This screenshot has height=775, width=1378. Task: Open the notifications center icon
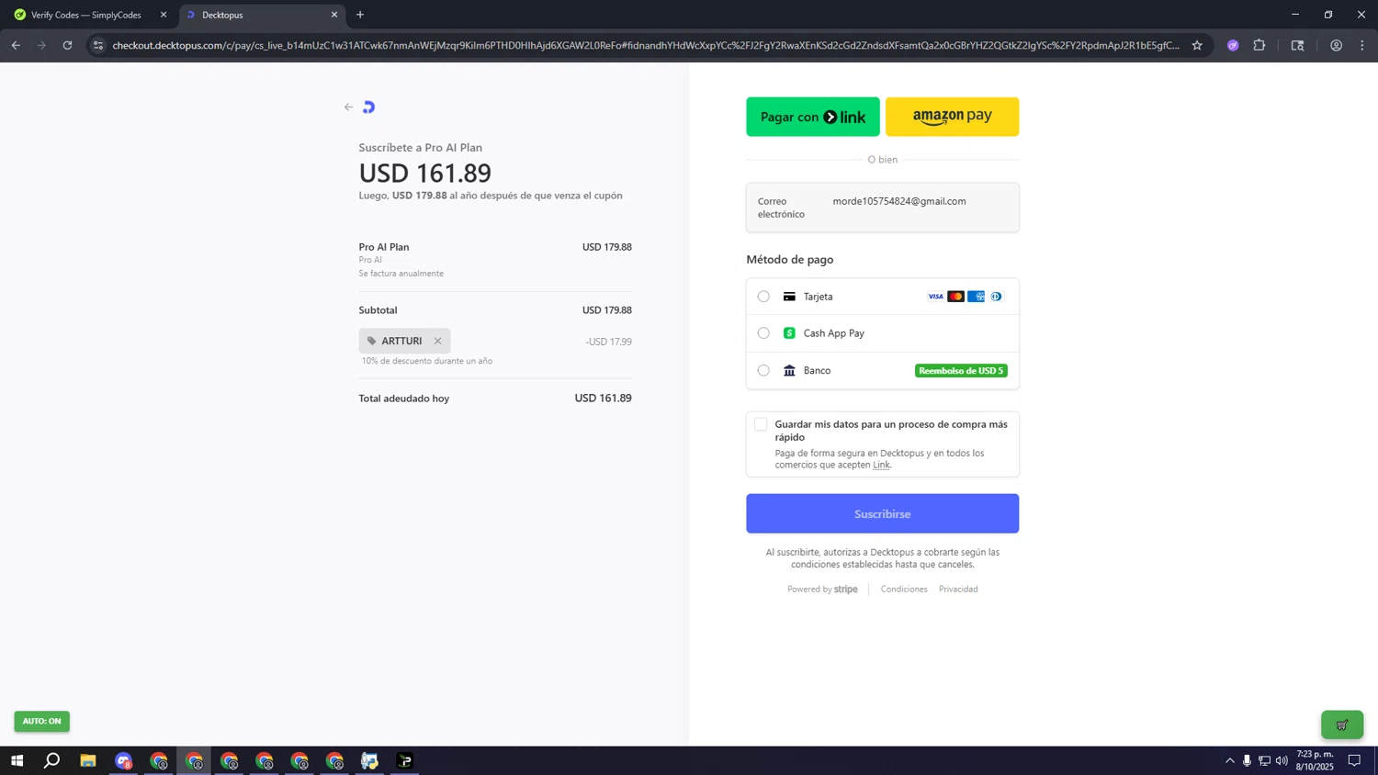[x=1354, y=760]
